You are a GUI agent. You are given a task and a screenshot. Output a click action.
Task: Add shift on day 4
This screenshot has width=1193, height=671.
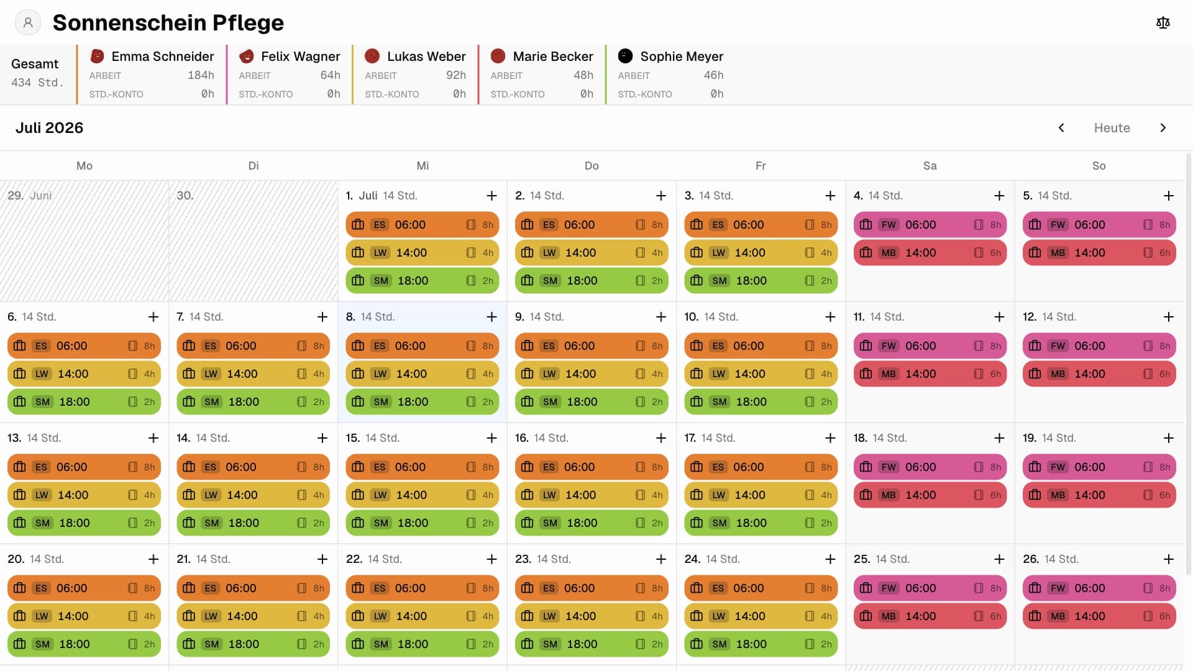coord(999,196)
